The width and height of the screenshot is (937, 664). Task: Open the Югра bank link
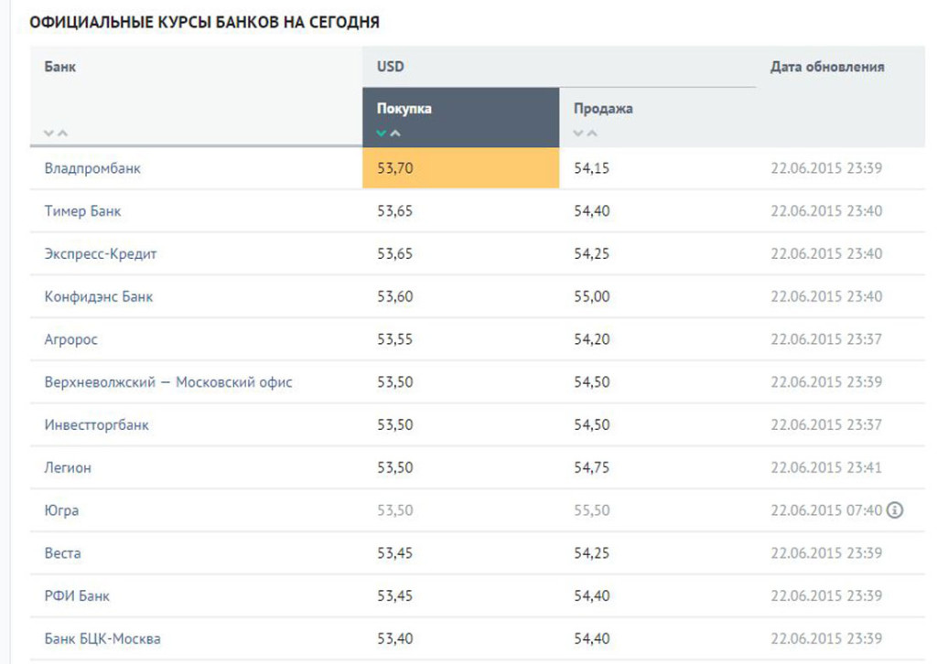pos(61,510)
